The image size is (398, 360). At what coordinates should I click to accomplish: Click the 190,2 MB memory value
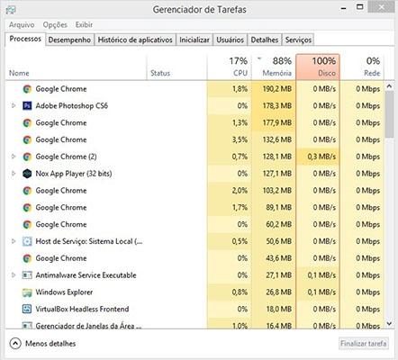point(277,89)
